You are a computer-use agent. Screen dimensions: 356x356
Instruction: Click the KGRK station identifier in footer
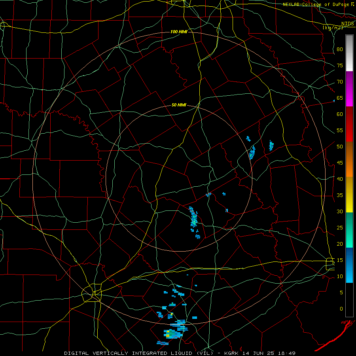tap(232, 353)
